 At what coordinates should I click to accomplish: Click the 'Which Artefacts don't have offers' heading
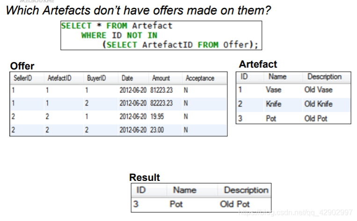coord(138,10)
